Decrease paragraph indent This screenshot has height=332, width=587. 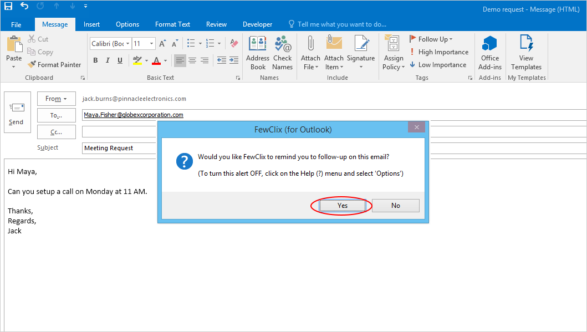pyautogui.click(x=222, y=60)
